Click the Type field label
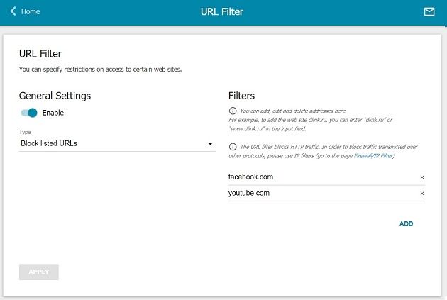 pos(25,132)
